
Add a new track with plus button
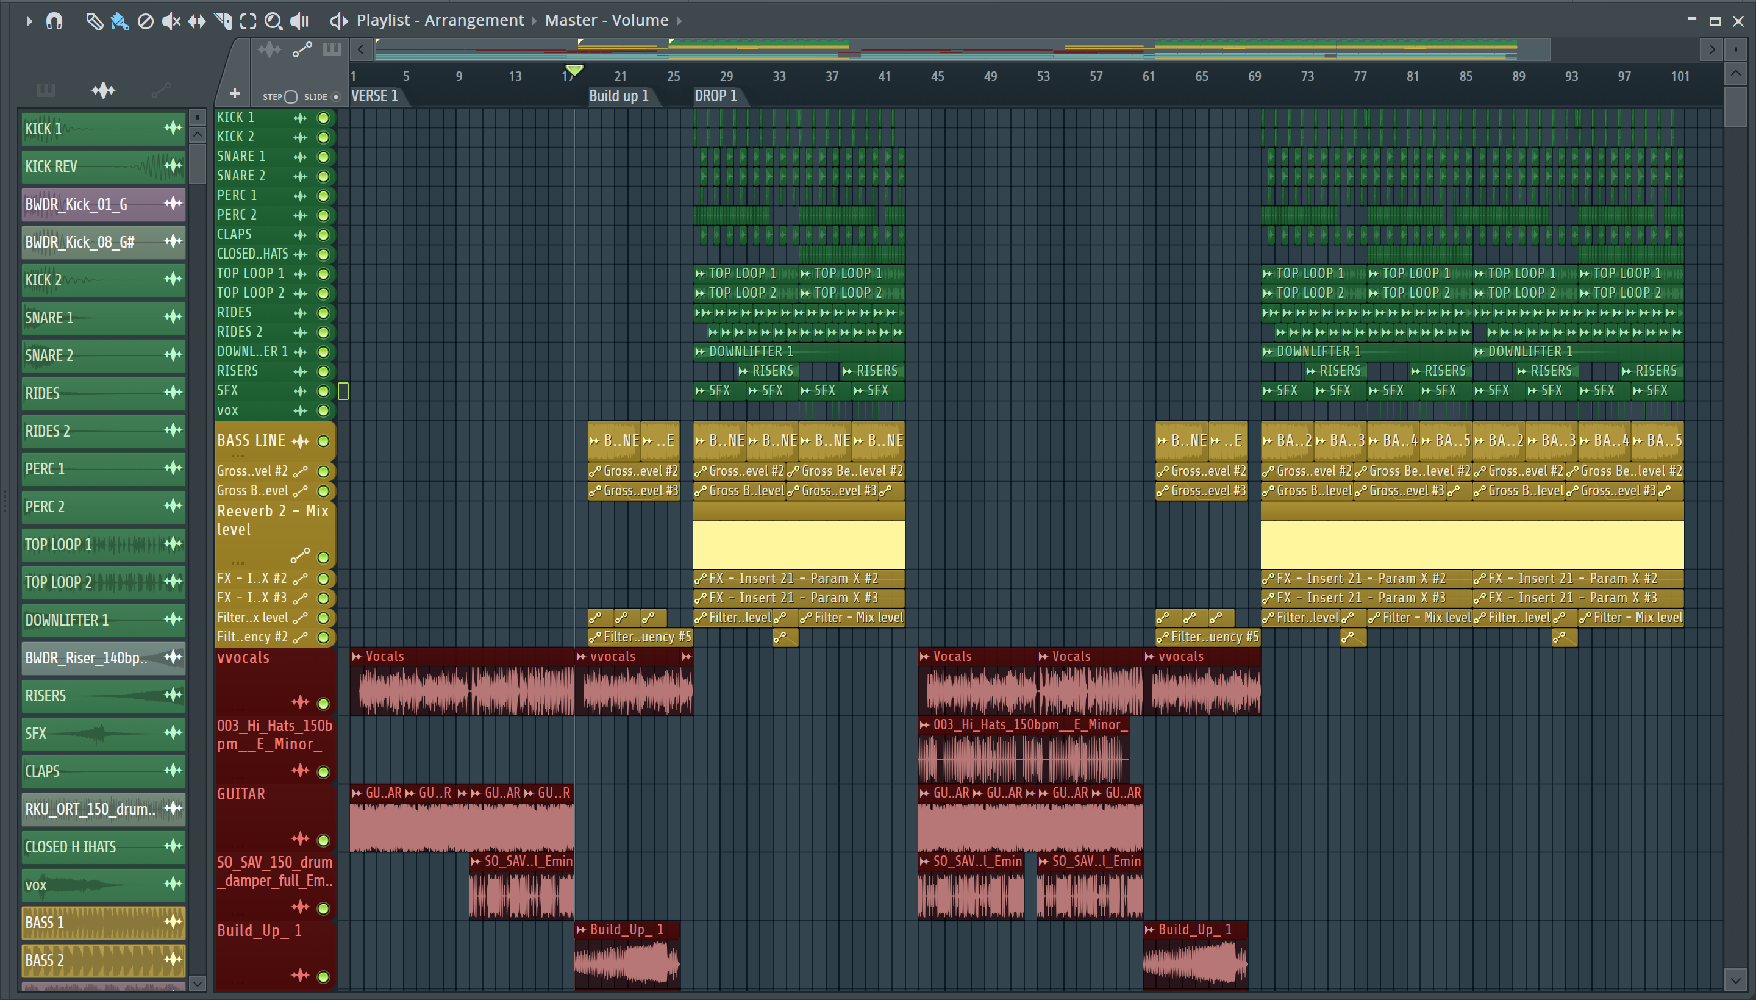click(x=234, y=93)
